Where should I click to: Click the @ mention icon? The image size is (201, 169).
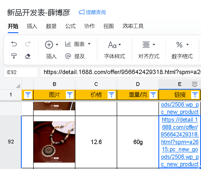68,56
